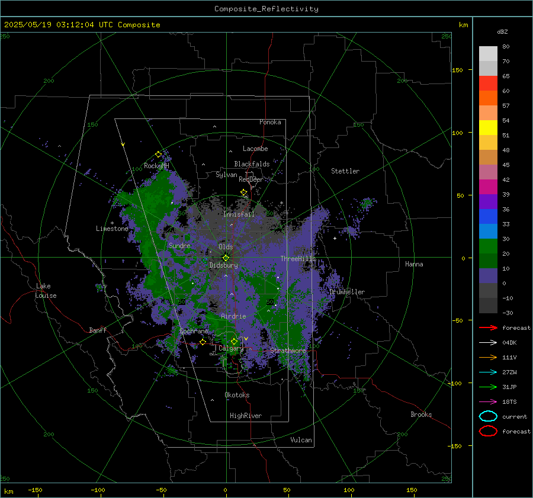Click the RedDeer city label

click(x=251, y=179)
